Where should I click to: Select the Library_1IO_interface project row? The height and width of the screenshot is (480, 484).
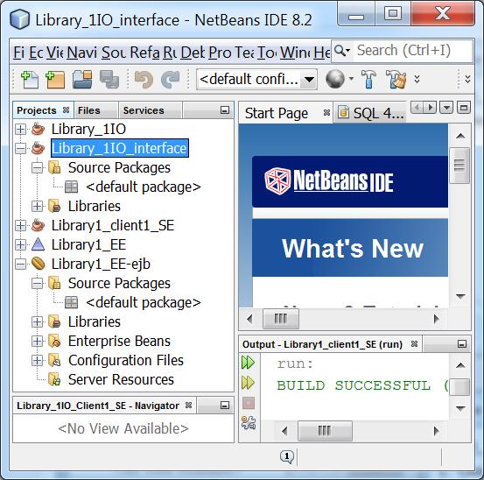pyautogui.click(x=119, y=148)
